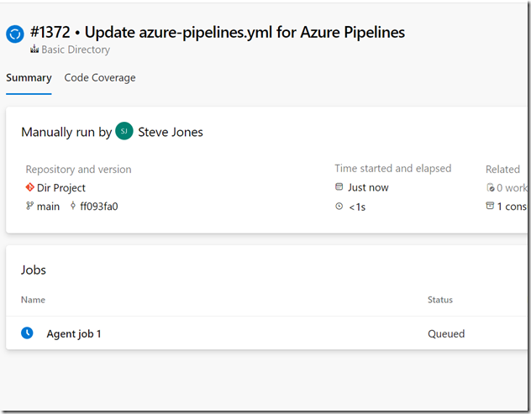Click the commit icon beside ff093fa0
Screen dimensions: 531x414
[73, 206]
